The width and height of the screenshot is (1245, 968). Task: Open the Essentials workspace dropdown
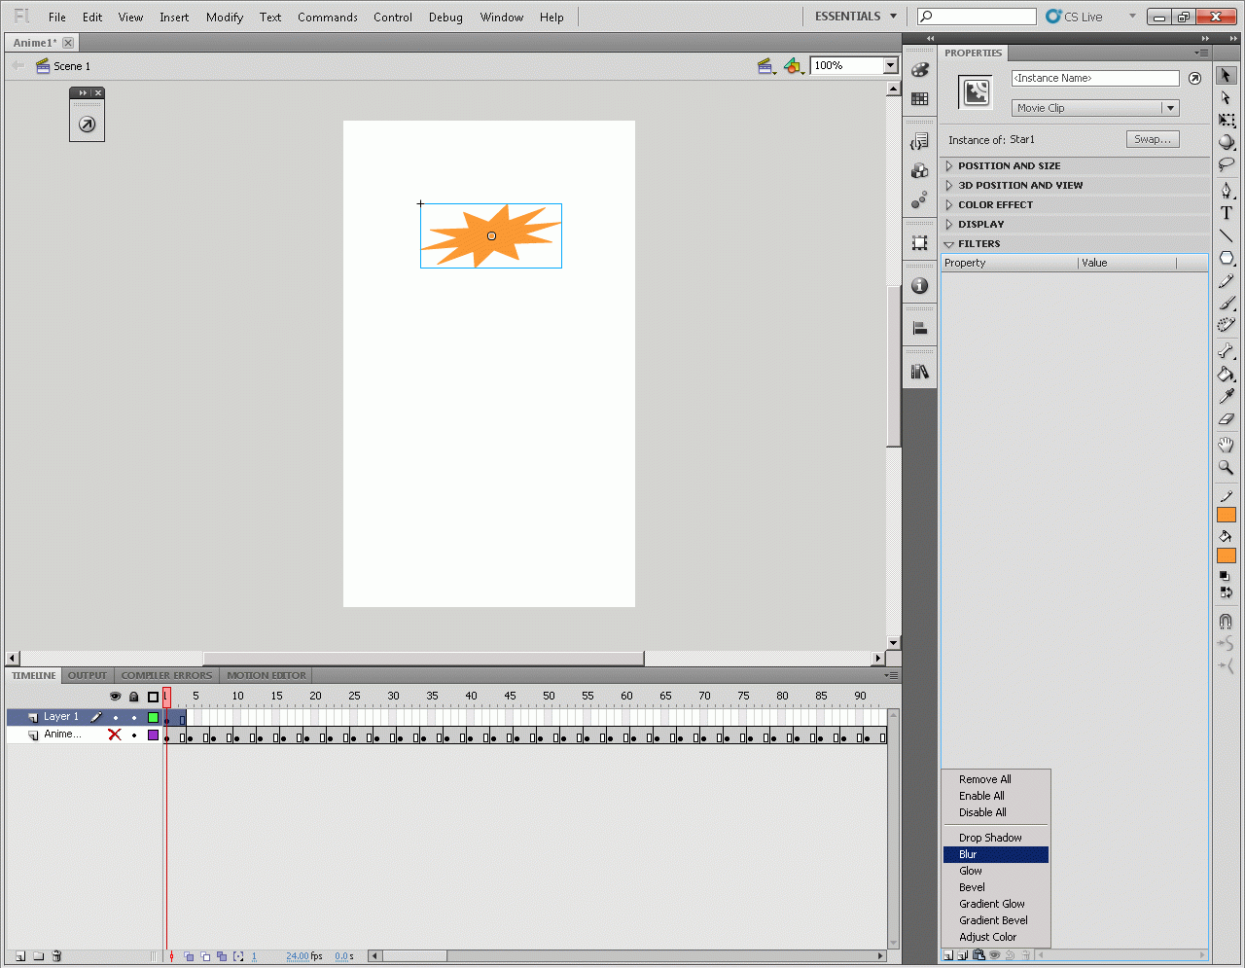pos(856,17)
